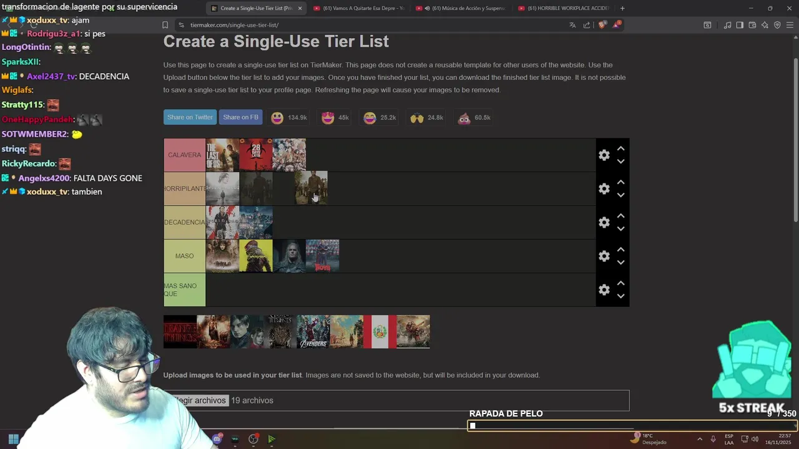Select The Boys thumbnail in MASO row
The width and height of the screenshot is (799, 449).
coord(322,256)
